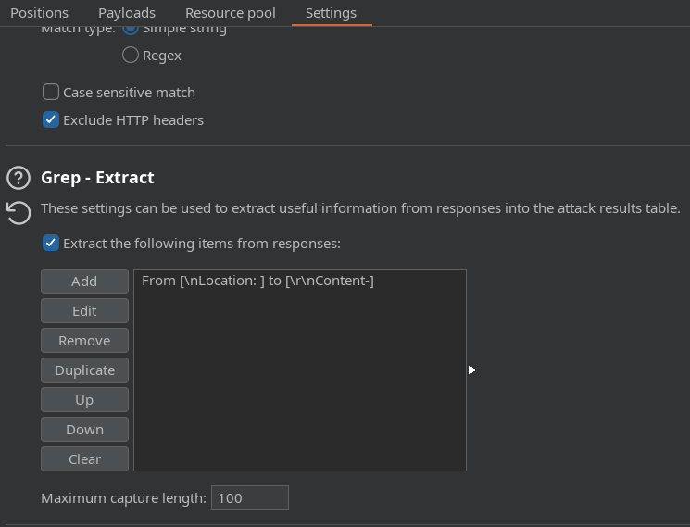Select the Settings tab
Image resolution: width=690 pixels, height=527 pixels.
coord(331,13)
